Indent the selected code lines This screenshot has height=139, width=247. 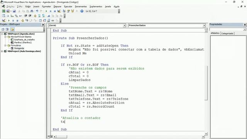(x=26, y=16)
